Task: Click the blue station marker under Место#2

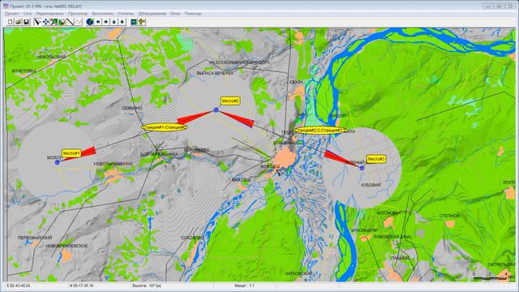Action: pyautogui.click(x=216, y=110)
